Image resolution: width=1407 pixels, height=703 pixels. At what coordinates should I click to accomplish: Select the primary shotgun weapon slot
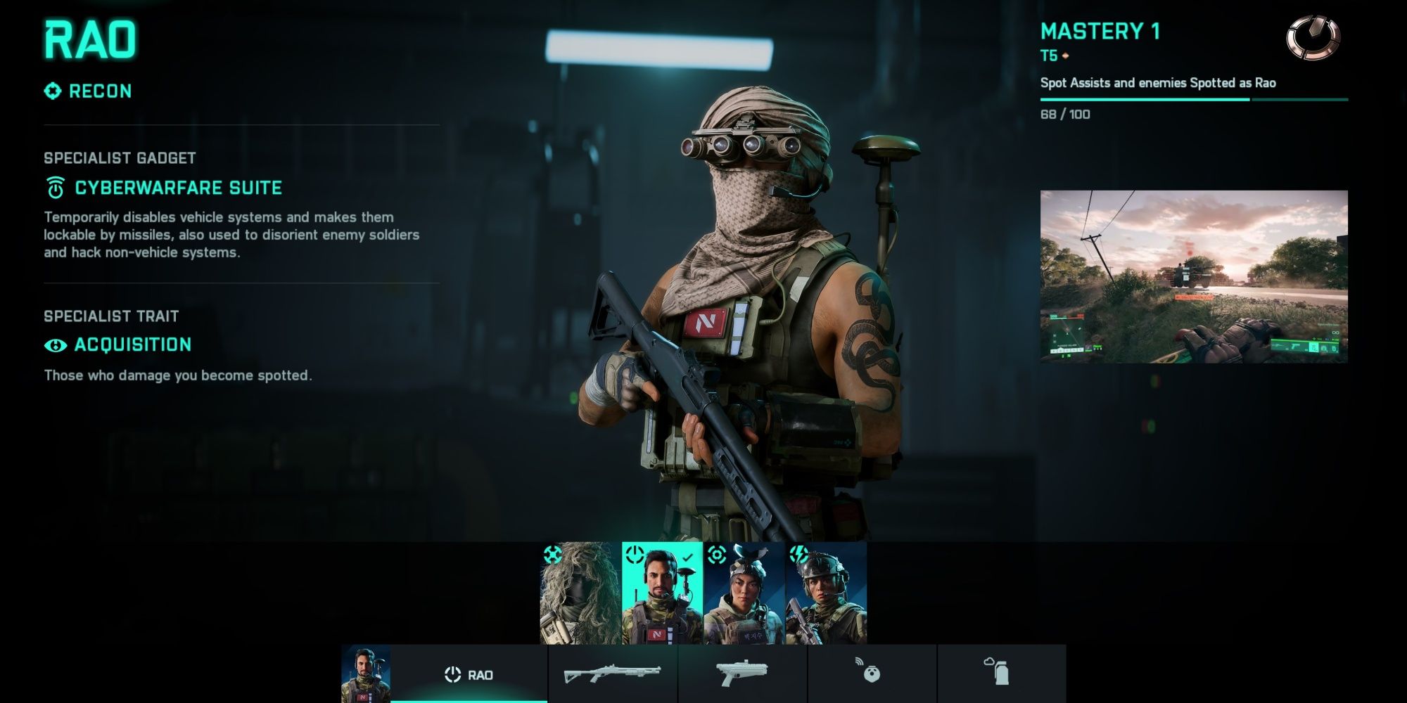(611, 673)
